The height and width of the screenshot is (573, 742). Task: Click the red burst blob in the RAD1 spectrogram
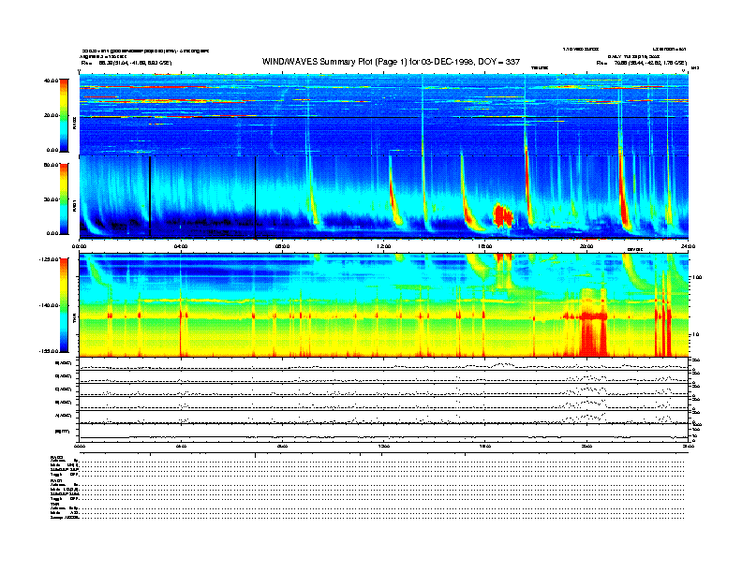click(x=503, y=216)
